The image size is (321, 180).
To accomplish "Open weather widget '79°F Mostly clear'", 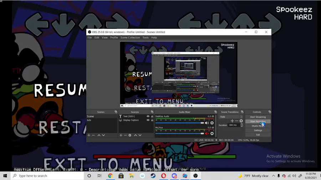I will pos(254,176).
